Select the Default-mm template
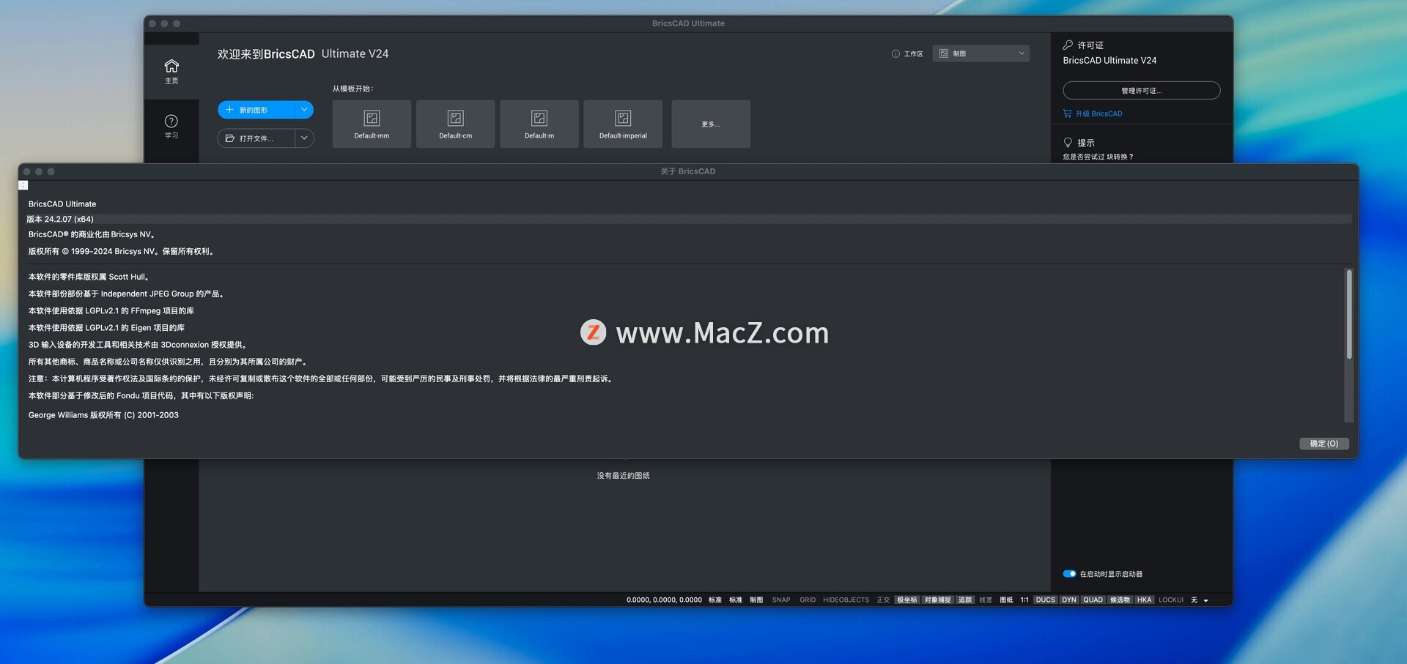The height and width of the screenshot is (664, 1407). [x=372, y=124]
